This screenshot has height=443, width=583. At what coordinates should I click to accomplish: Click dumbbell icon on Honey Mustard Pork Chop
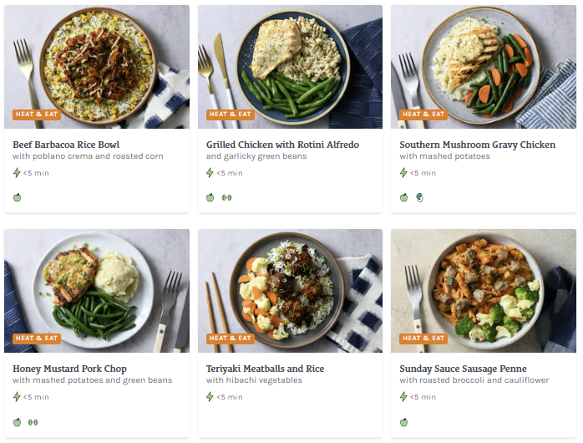[x=33, y=422]
